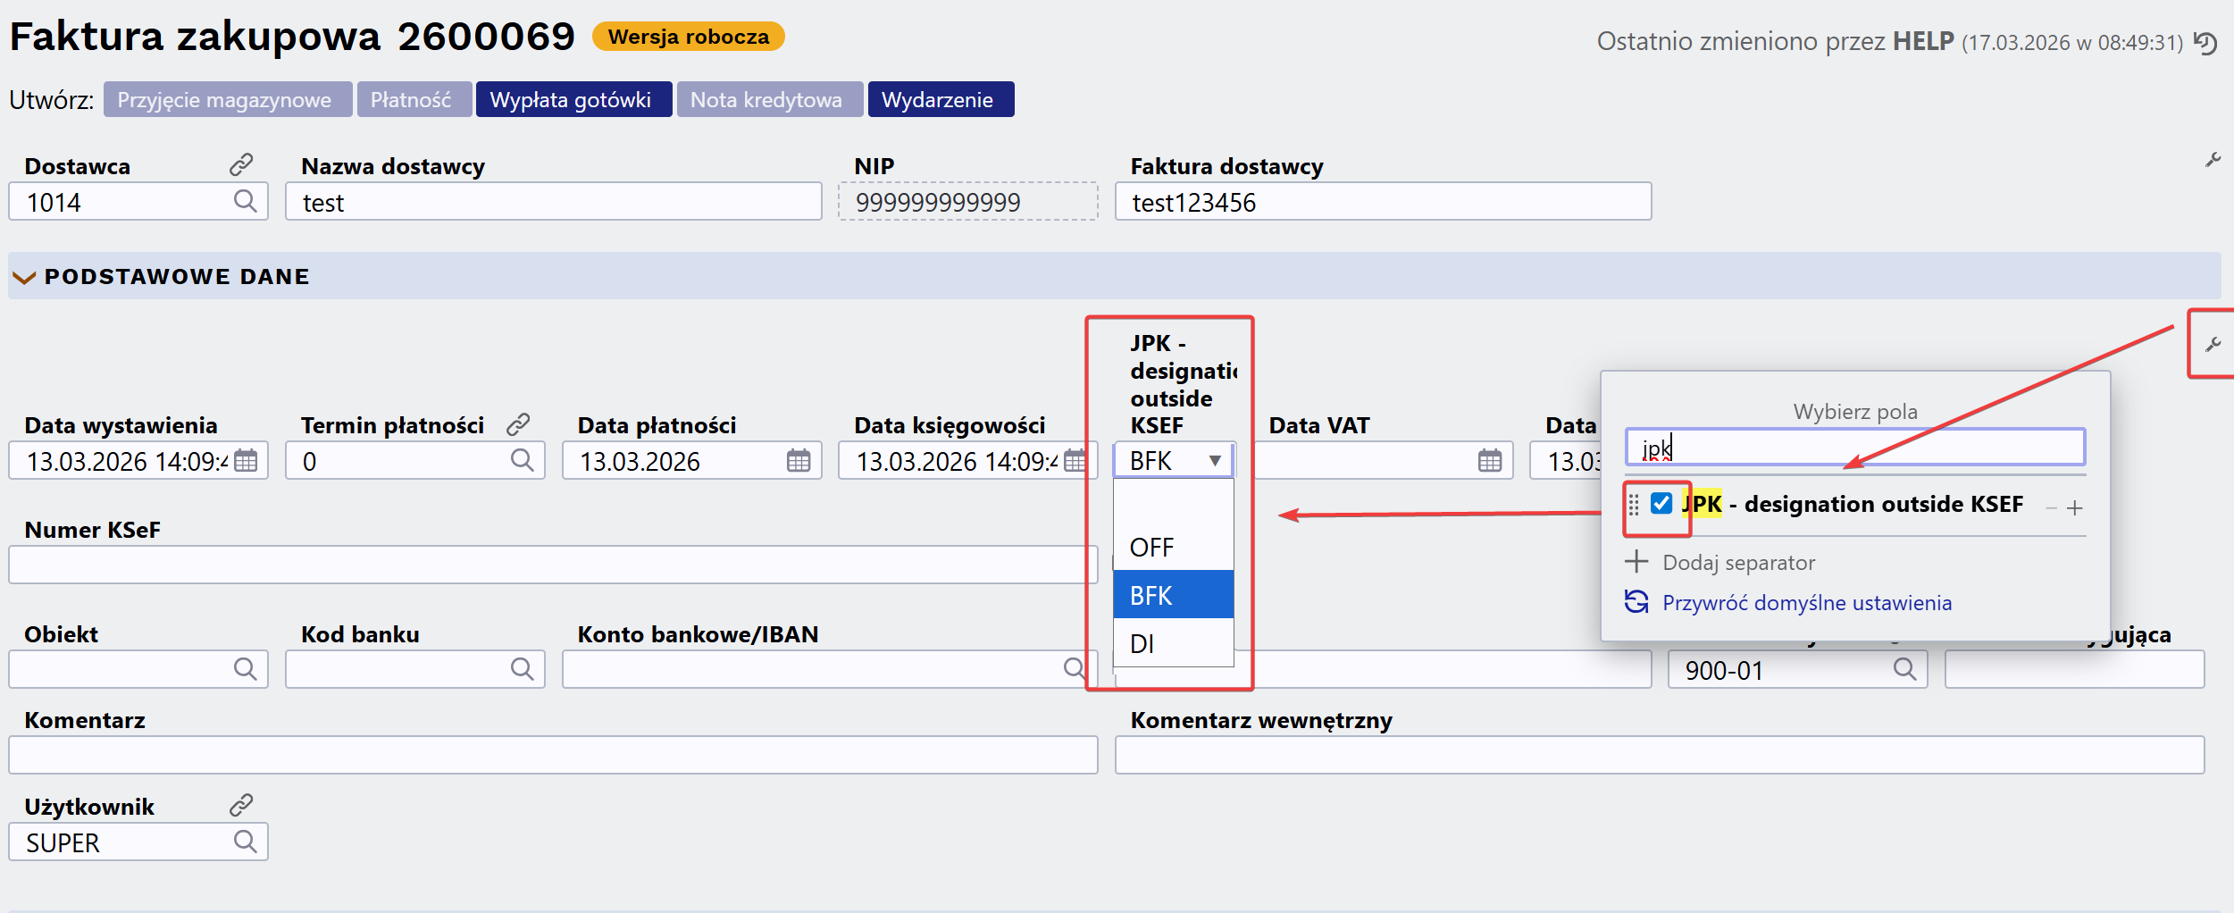The width and height of the screenshot is (2234, 913).
Task: Click the Wypłata gotówki button
Action: [573, 99]
